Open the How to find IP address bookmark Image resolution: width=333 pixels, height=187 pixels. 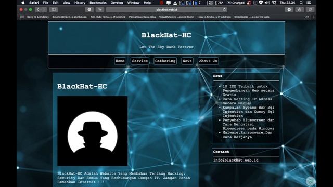tap(214, 17)
